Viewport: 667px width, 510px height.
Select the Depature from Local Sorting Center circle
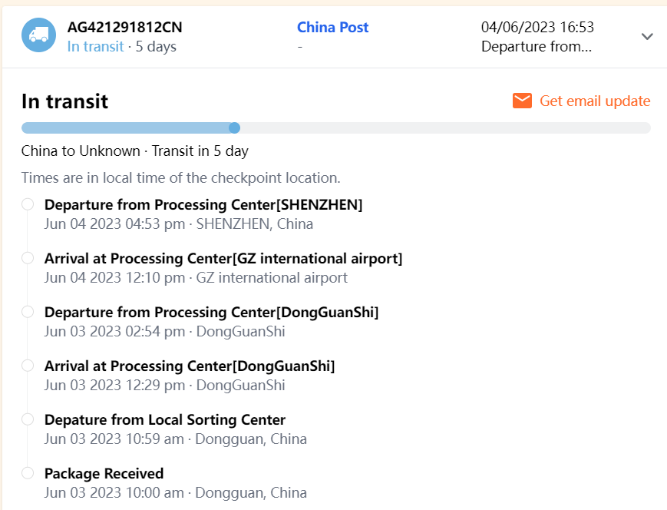(28, 419)
